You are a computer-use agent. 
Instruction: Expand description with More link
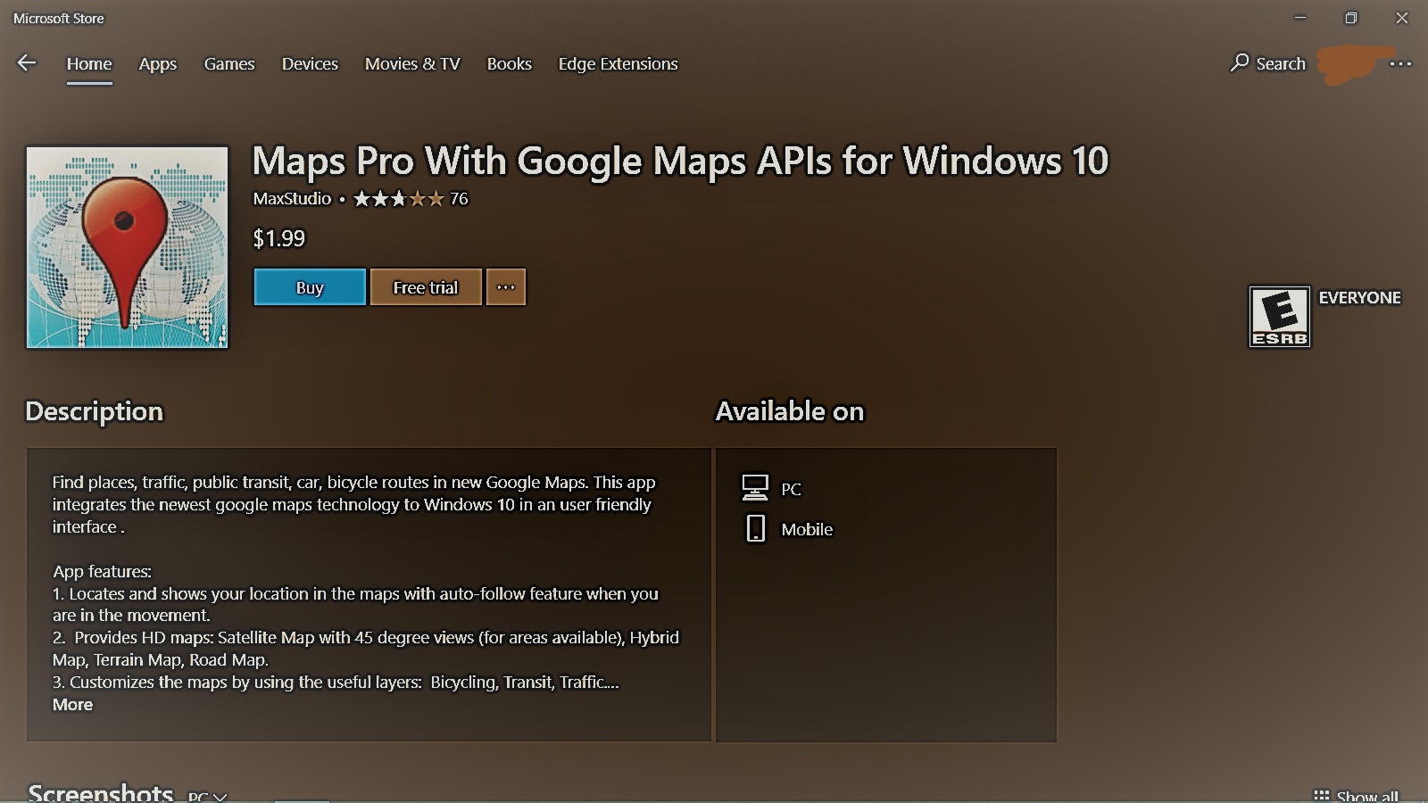[x=72, y=705]
